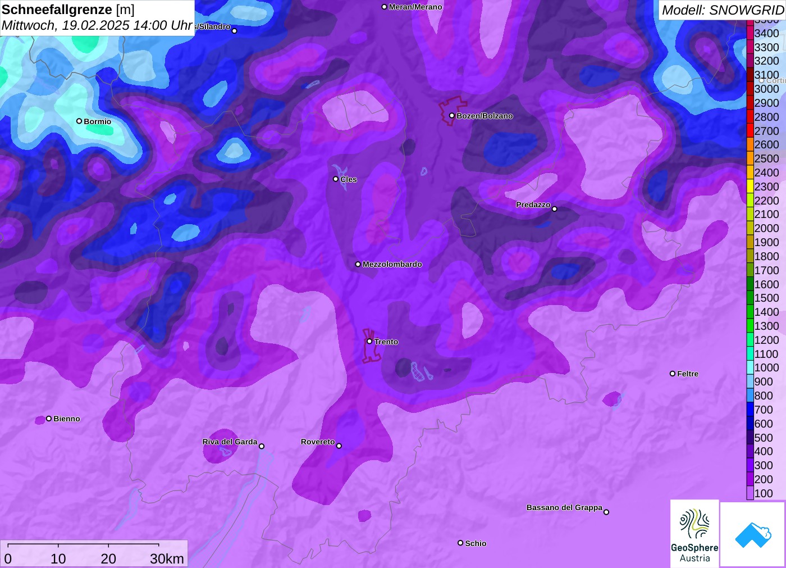This screenshot has height=568, width=786.
Task: Click the Trento city label
Action: [386, 342]
